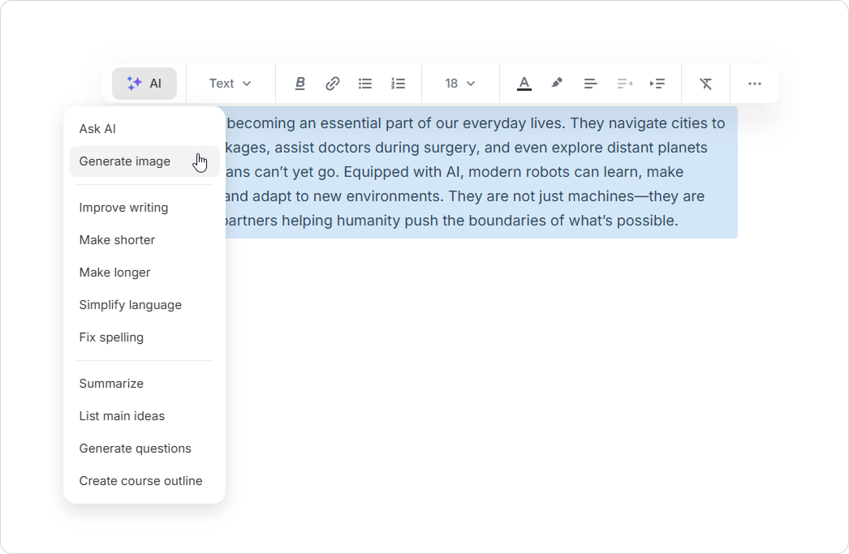This screenshot has height=554, width=849.
Task: Pick the text color swatch
Action: pos(524,84)
